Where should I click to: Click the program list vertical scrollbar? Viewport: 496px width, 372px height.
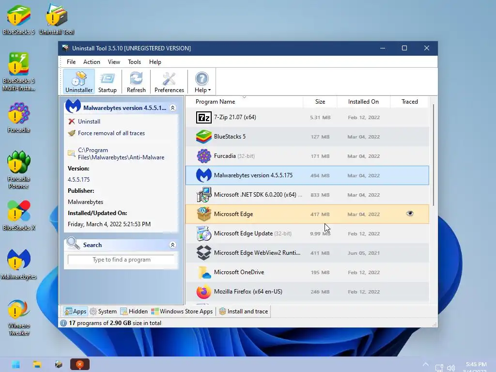(433, 155)
